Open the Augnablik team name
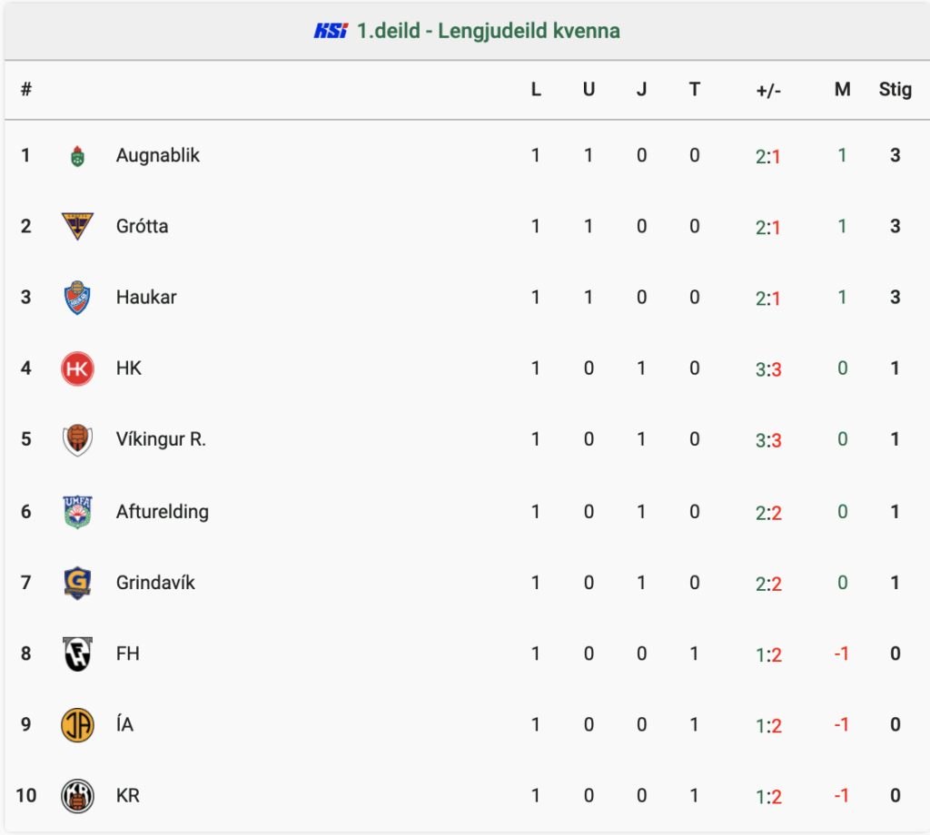 tap(158, 155)
